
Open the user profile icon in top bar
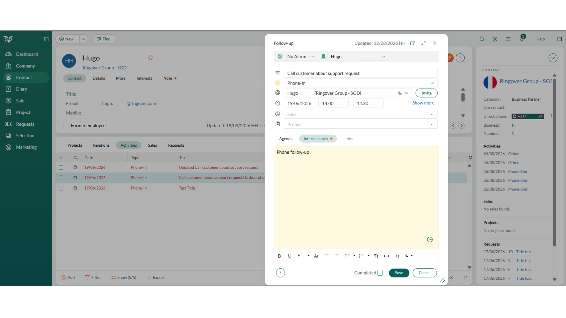[495, 39]
